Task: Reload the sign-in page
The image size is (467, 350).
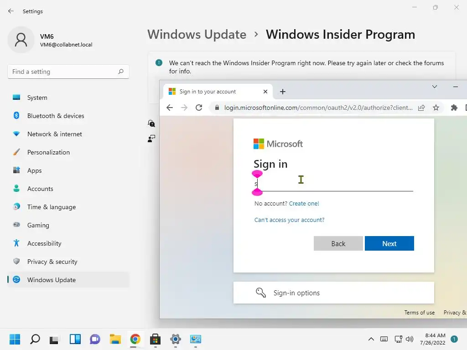Action: (x=199, y=108)
